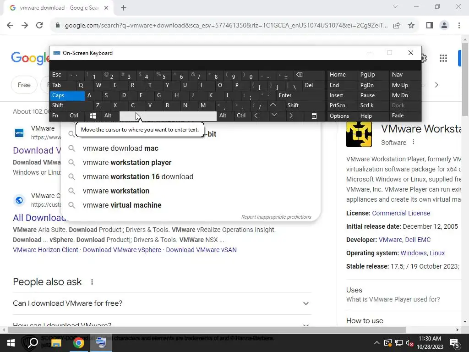
Task: Click the Chrome address bar URL
Action: (226, 26)
